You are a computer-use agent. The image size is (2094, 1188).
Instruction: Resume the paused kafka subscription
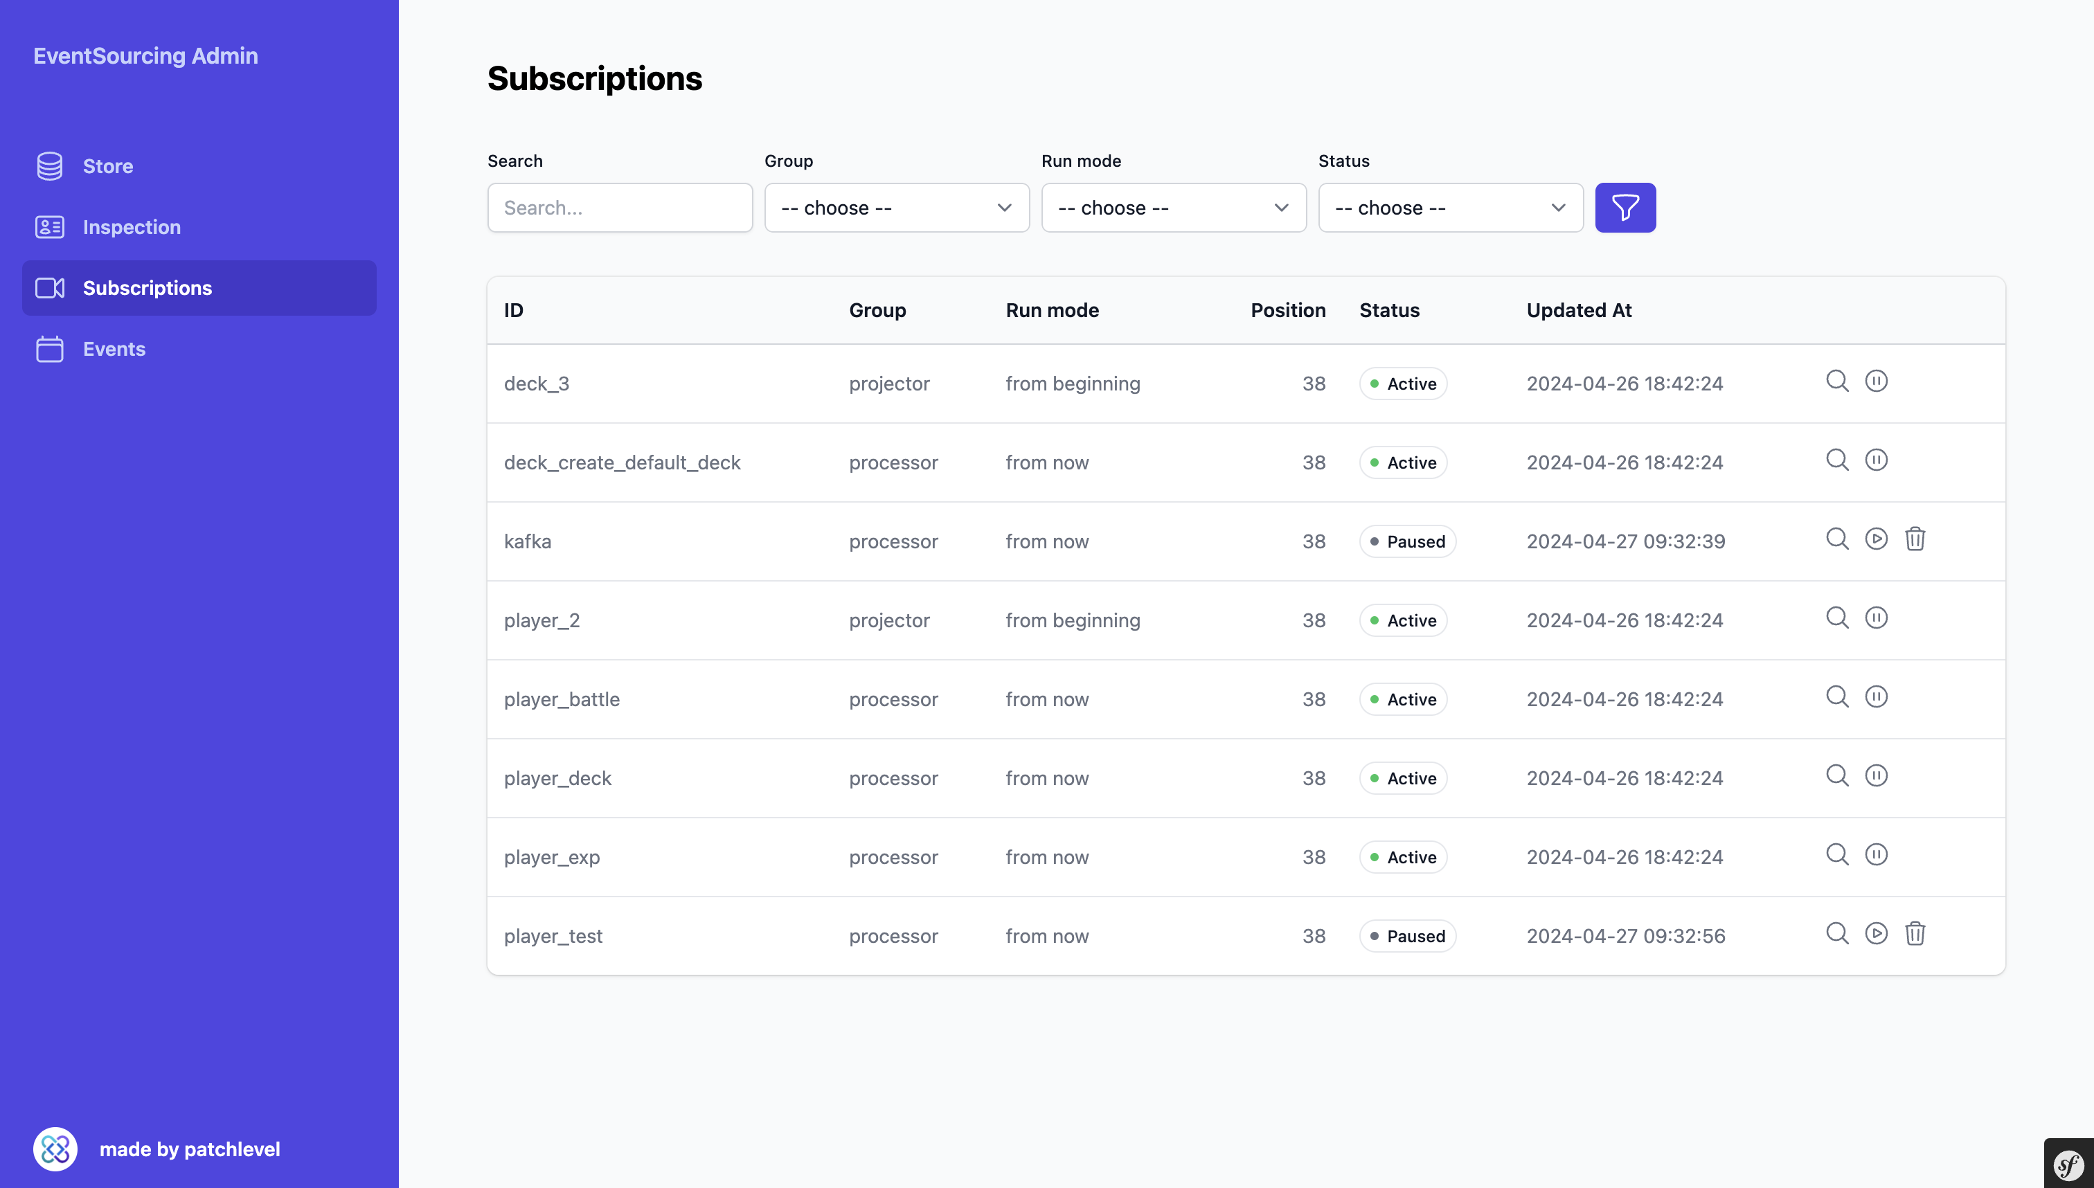point(1876,539)
